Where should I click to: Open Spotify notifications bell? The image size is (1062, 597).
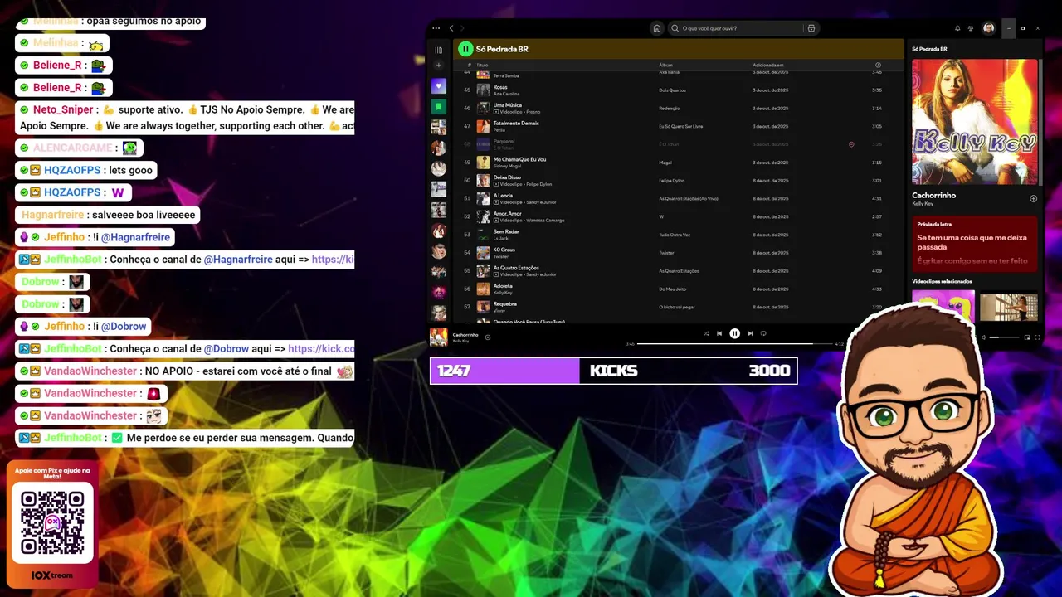click(957, 28)
